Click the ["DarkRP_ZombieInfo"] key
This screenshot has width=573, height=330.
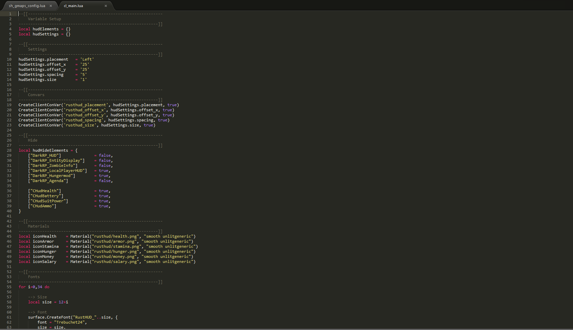53,166
